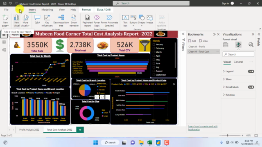Insert a Q&A visual
Screen dimensions: 262x147
tap(37, 19)
